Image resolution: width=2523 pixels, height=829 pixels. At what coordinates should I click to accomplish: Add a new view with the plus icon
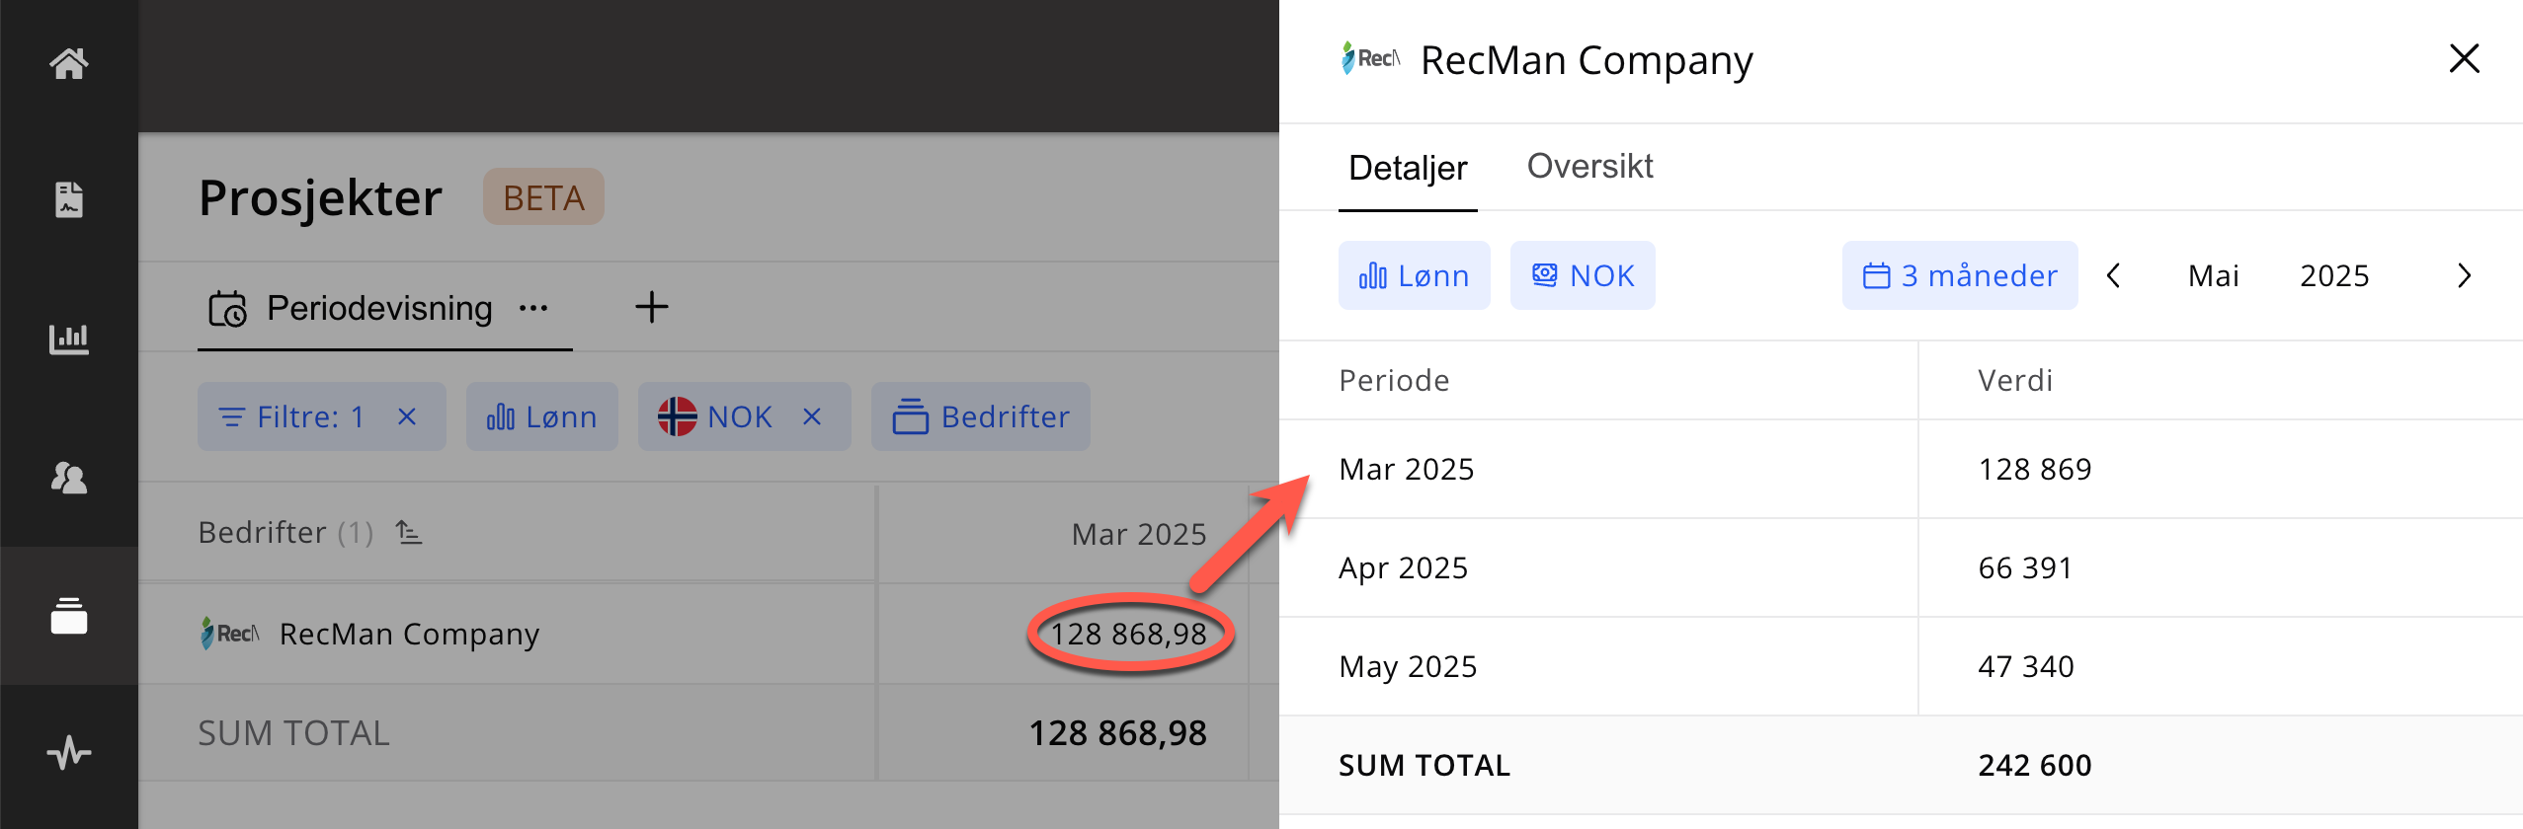[x=651, y=307]
